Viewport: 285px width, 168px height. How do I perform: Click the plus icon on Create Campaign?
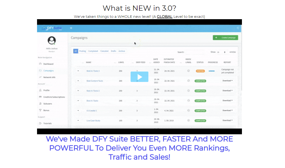click(216, 38)
